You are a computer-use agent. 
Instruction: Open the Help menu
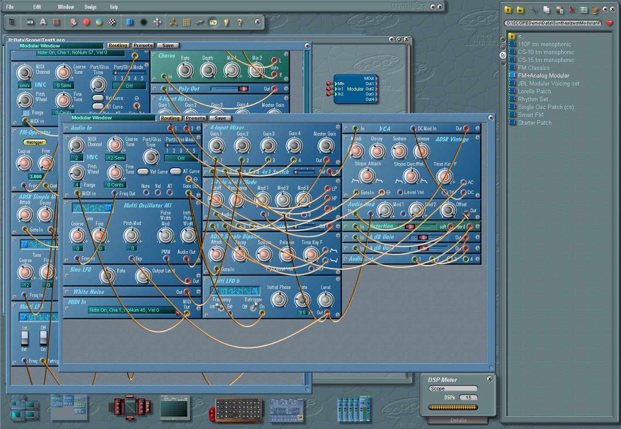pyautogui.click(x=114, y=7)
